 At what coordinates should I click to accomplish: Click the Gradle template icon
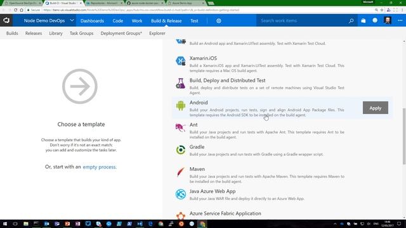pos(180,149)
